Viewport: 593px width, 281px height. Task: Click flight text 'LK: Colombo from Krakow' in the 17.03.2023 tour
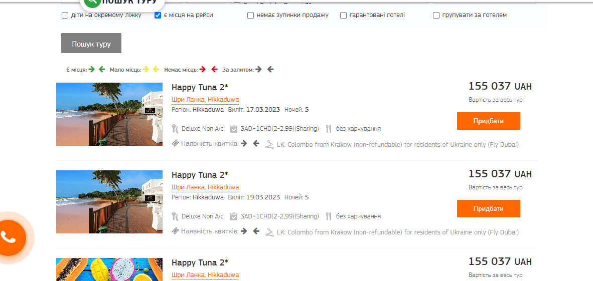[x=398, y=145]
